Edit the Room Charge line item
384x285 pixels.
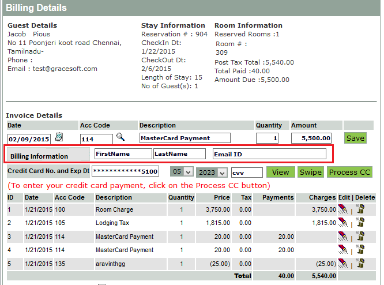click(342, 209)
